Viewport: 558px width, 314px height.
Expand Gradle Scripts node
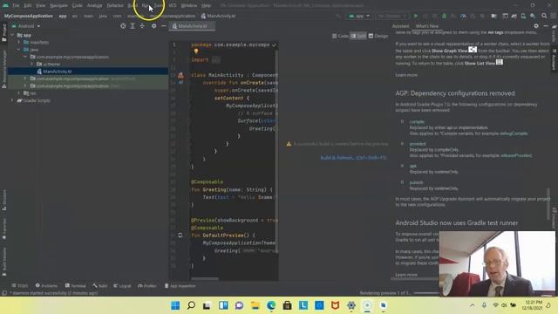click(13, 100)
